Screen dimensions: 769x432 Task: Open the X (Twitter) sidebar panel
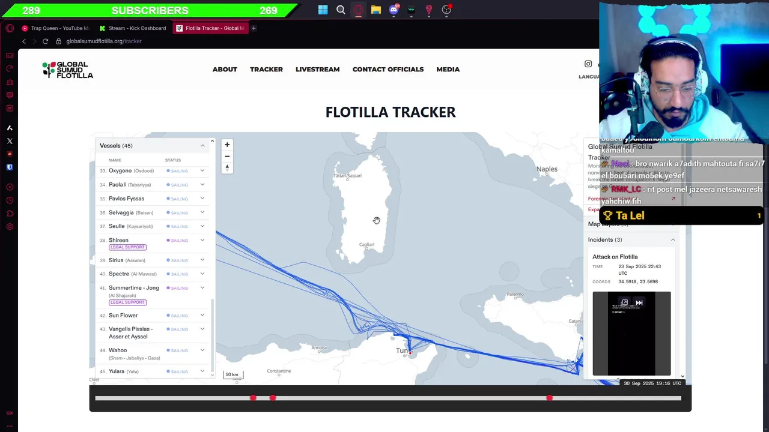pyautogui.click(x=10, y=141)
